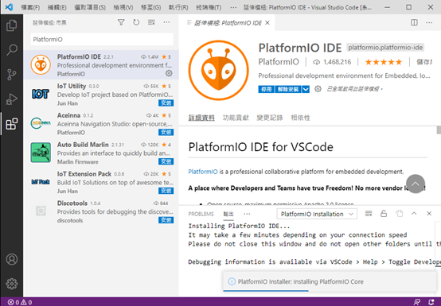The width and height of the screenshot is (441, 306).
Task: Open the PlatformIO Installation output channel dropdown
Action: tap(317, 214)
